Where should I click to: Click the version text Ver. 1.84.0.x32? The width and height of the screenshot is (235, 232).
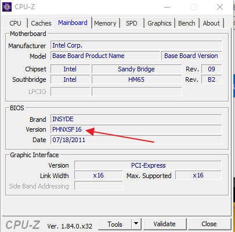70,226
